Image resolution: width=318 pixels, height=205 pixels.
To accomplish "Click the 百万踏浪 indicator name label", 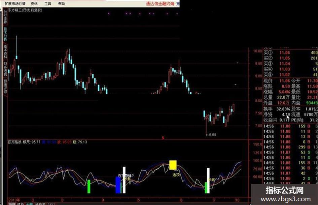I will (x=14, y=142).
